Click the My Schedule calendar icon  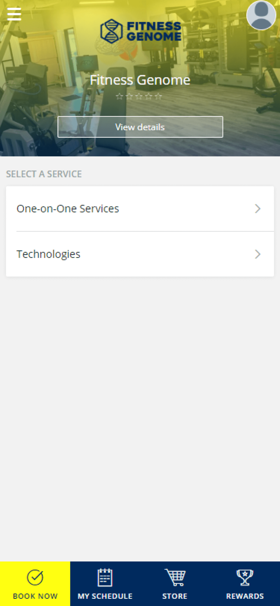(105, 578)
